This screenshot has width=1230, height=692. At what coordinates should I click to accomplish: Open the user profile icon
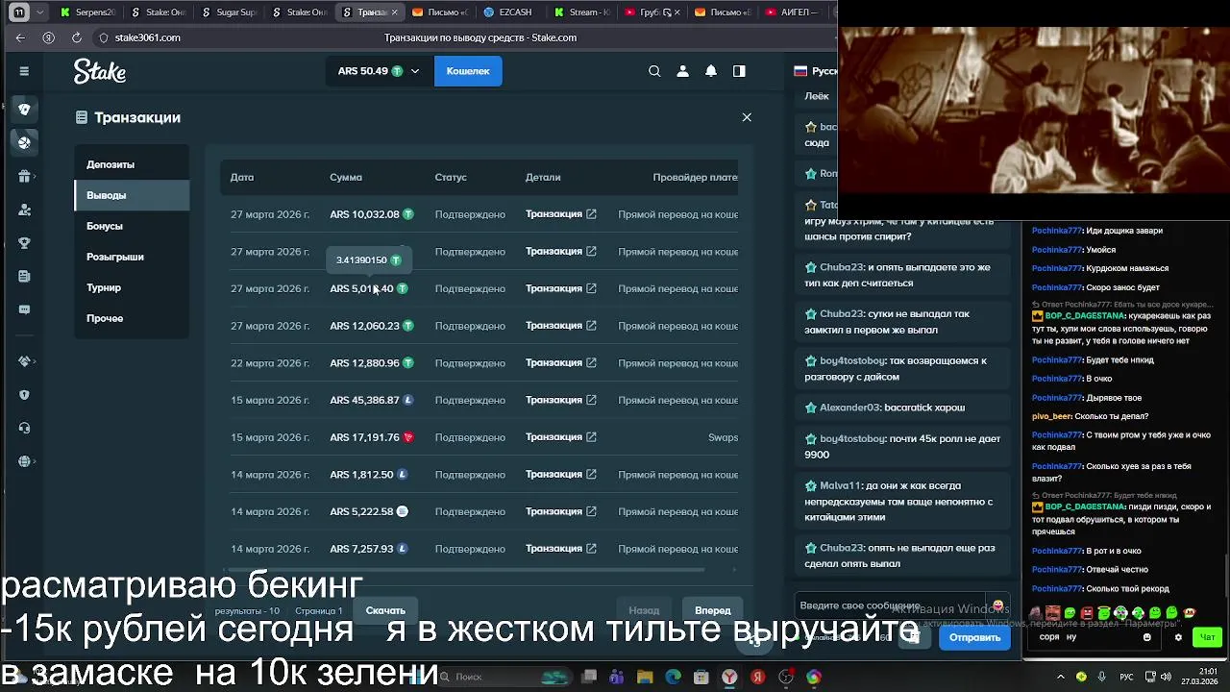pyautogui.click(x=683, y=71)
